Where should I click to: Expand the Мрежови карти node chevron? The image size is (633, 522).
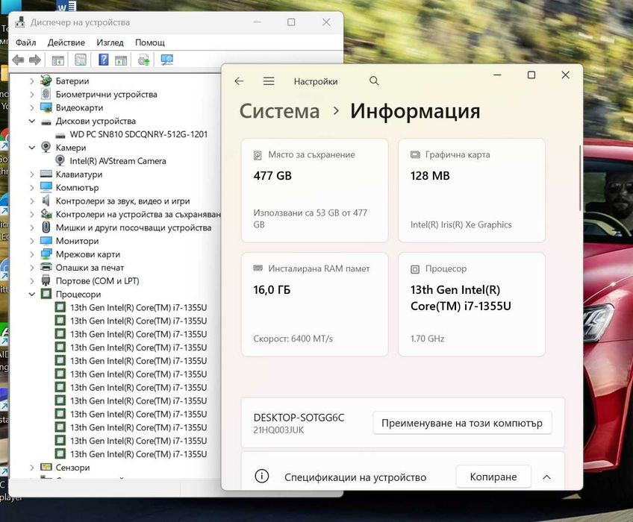[x=32, y=254]
